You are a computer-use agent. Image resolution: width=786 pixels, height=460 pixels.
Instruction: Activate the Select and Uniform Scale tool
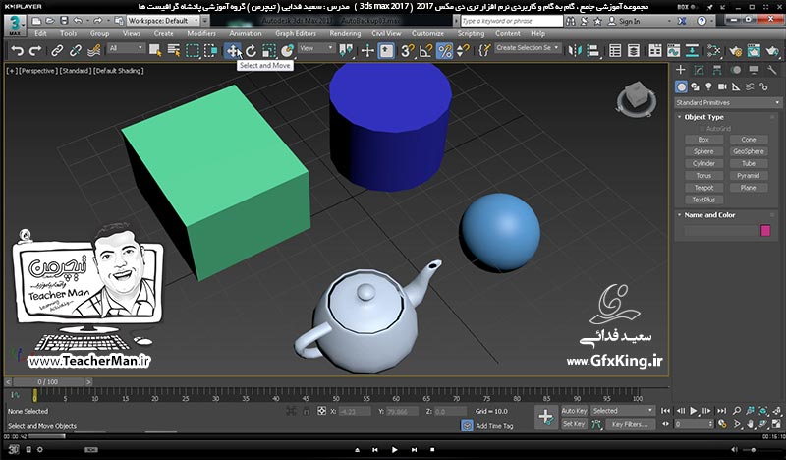[x=269, y=51]
